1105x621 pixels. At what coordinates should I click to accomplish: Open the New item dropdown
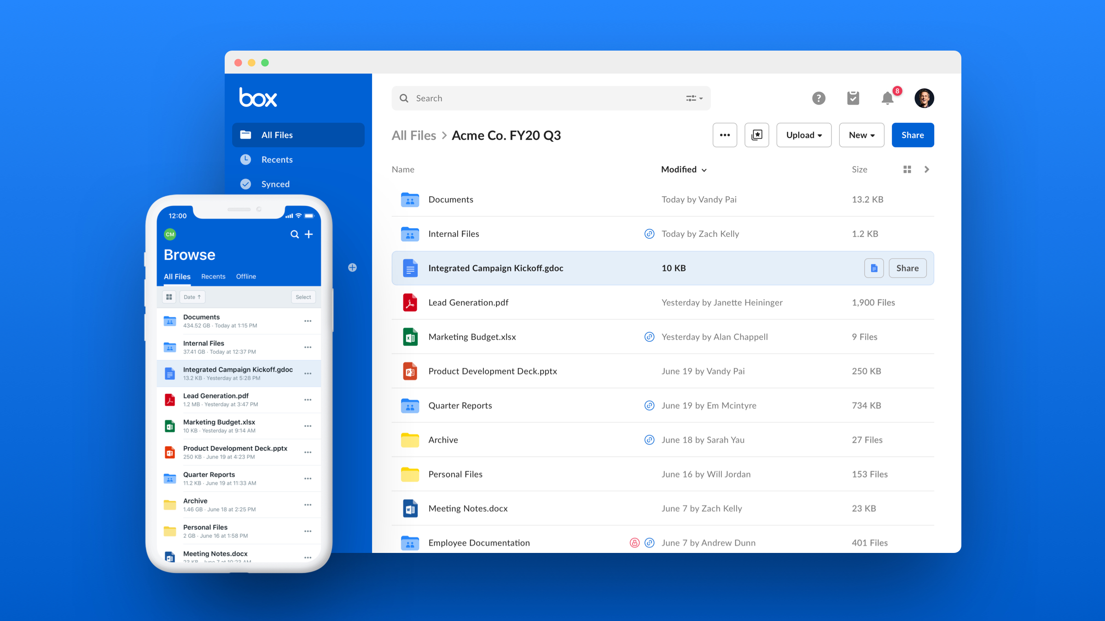[861, 135]
